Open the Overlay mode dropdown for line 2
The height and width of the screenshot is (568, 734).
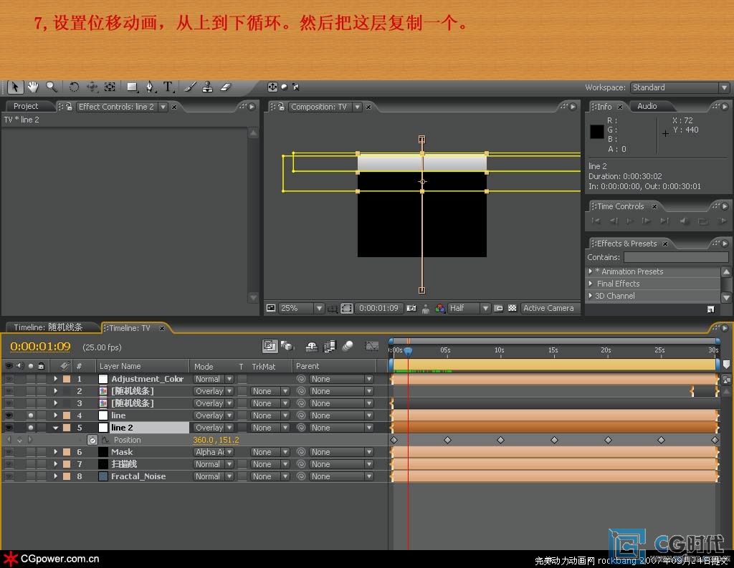point(214,428)
